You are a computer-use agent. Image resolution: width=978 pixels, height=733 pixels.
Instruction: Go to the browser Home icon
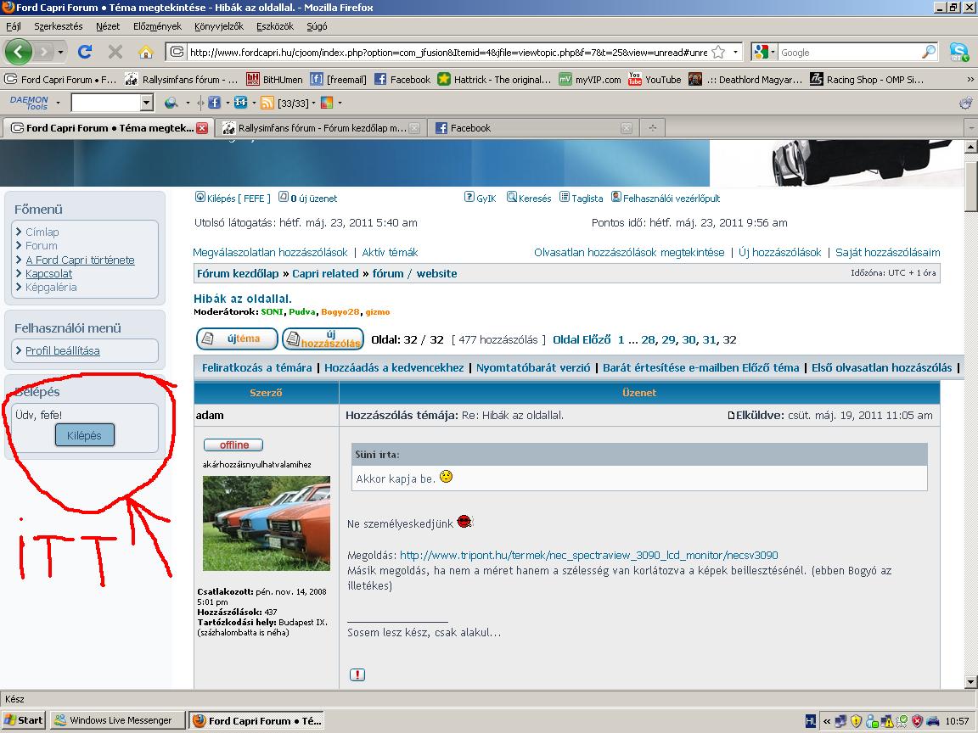click(x=146, y=52)
